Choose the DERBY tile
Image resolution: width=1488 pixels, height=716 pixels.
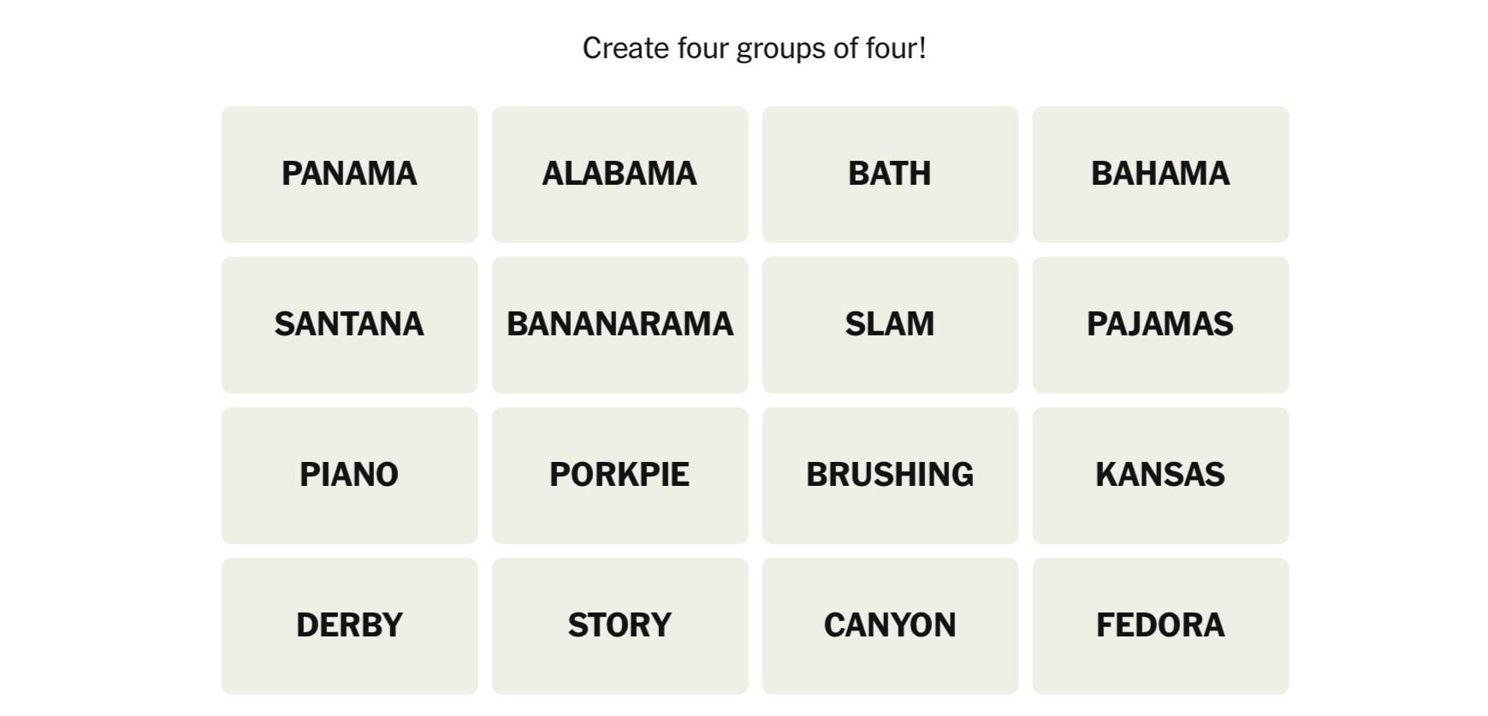click(349, 625)
